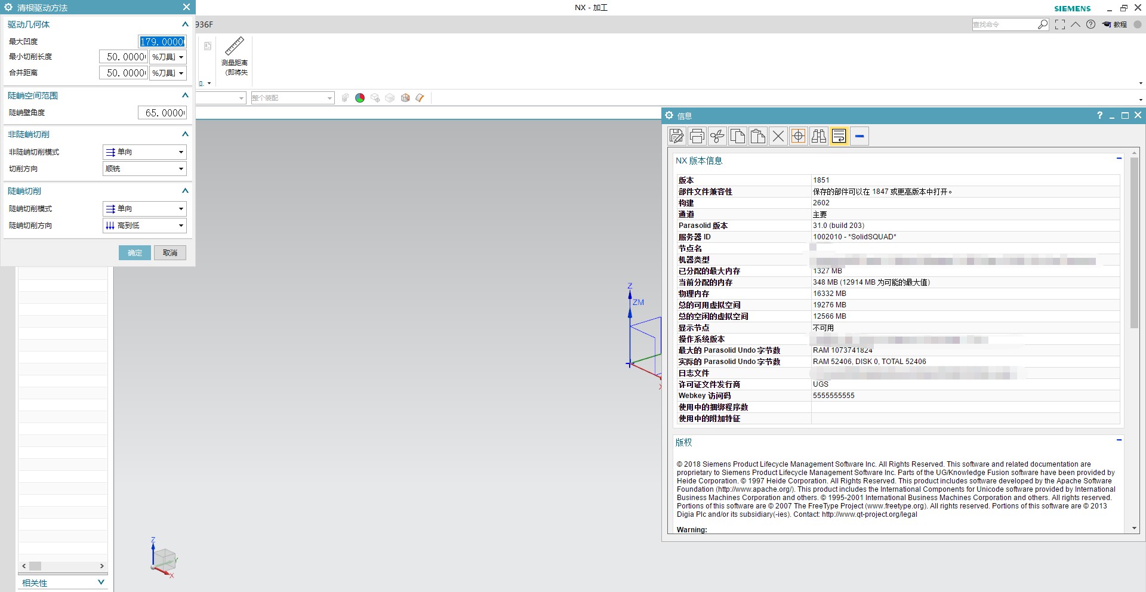Click the Parasolid 版本 value 31.0

(839, 226)
